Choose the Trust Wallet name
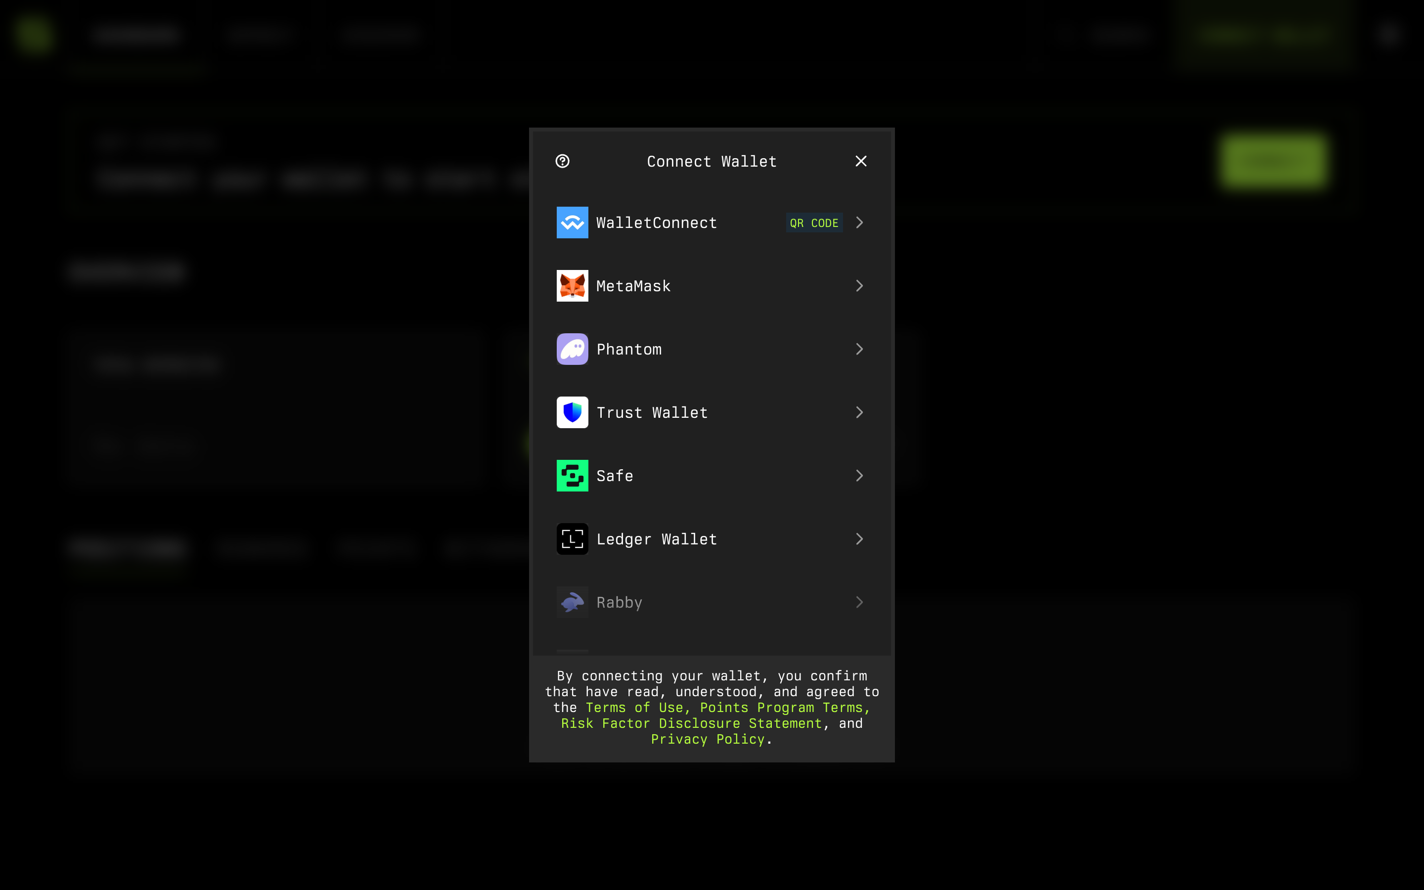 point(652,413)
